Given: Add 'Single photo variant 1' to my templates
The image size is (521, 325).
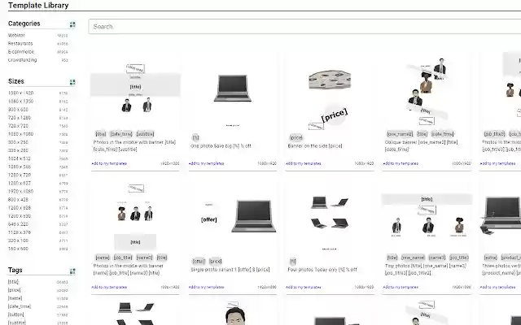Looking at the screenshot, I should (x=206, y=287).
